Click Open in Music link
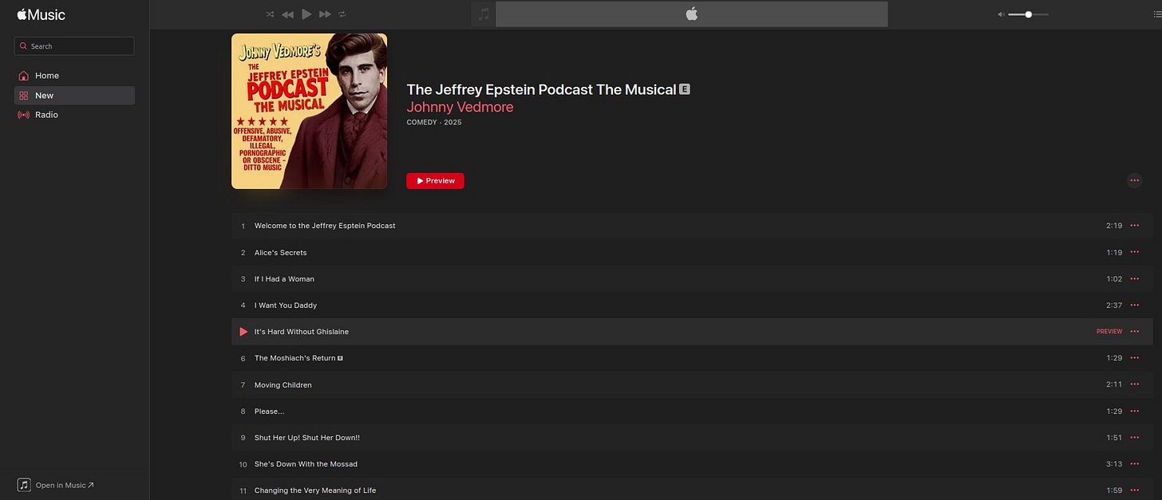Screen dimensions: 1162x500 56,485
